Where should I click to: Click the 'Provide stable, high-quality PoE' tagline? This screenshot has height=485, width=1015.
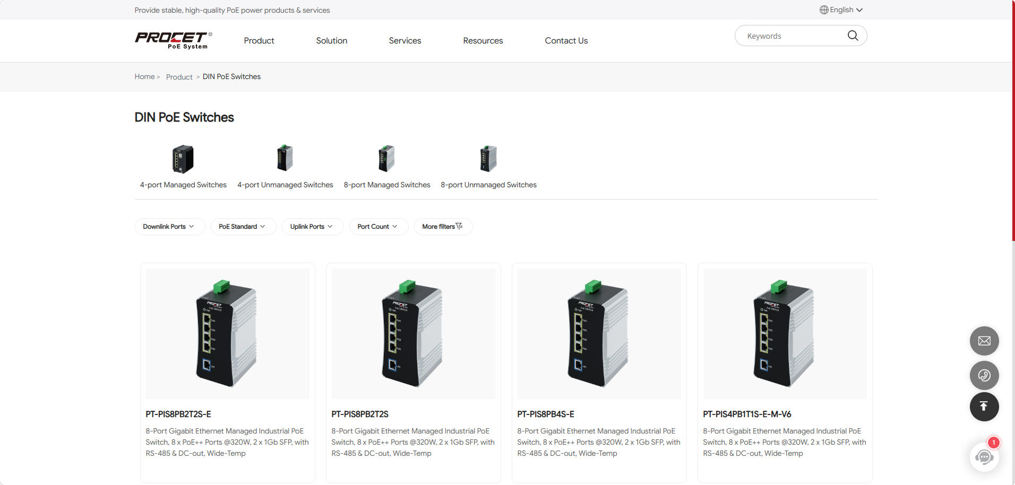232,10
